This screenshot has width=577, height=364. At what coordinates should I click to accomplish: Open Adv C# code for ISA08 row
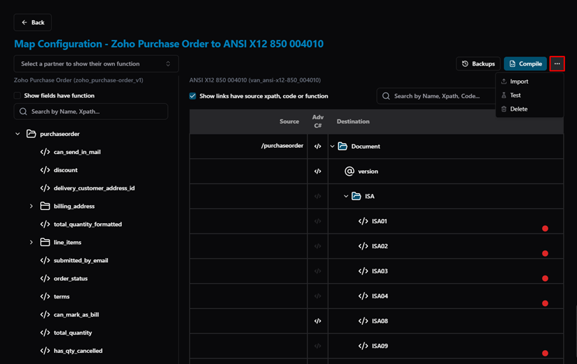point(318,321)
